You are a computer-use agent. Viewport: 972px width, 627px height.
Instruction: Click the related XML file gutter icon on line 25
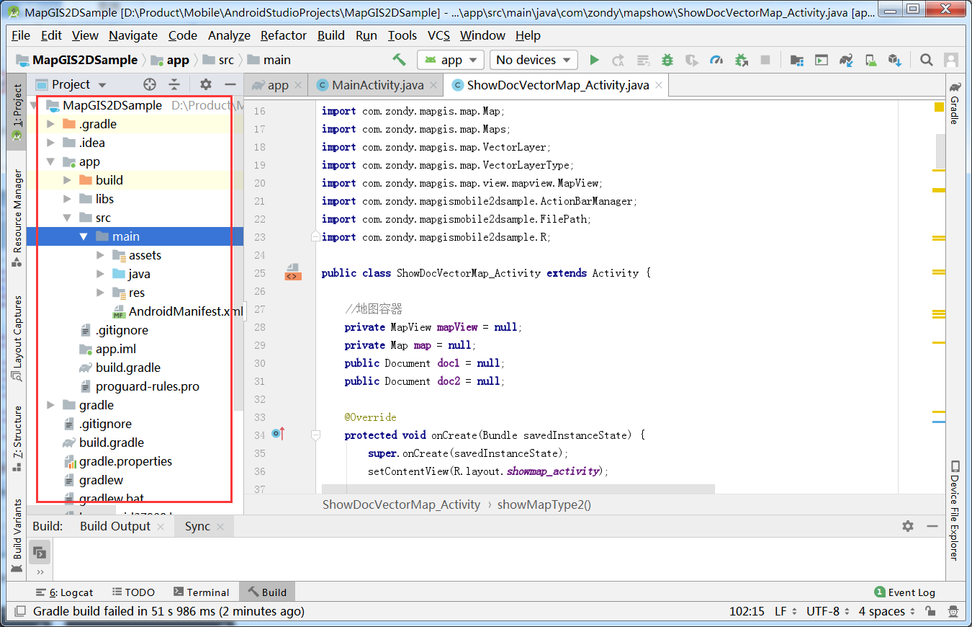click(292, 272)
